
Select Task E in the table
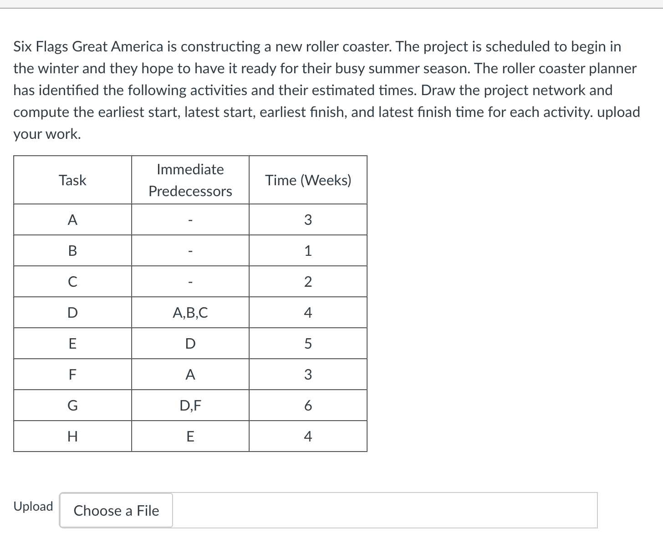point(72,344)
